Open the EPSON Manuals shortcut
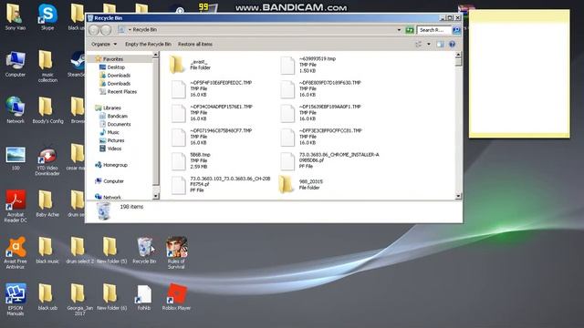The height and width of the screenshot is (328, 584). click(x=16, y=300)
